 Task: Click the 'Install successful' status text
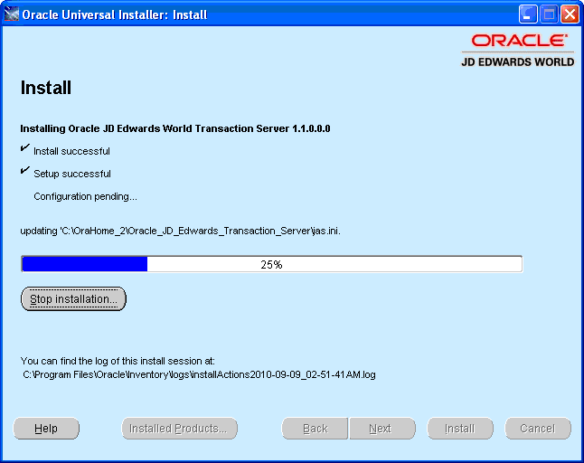click(71, 151)
